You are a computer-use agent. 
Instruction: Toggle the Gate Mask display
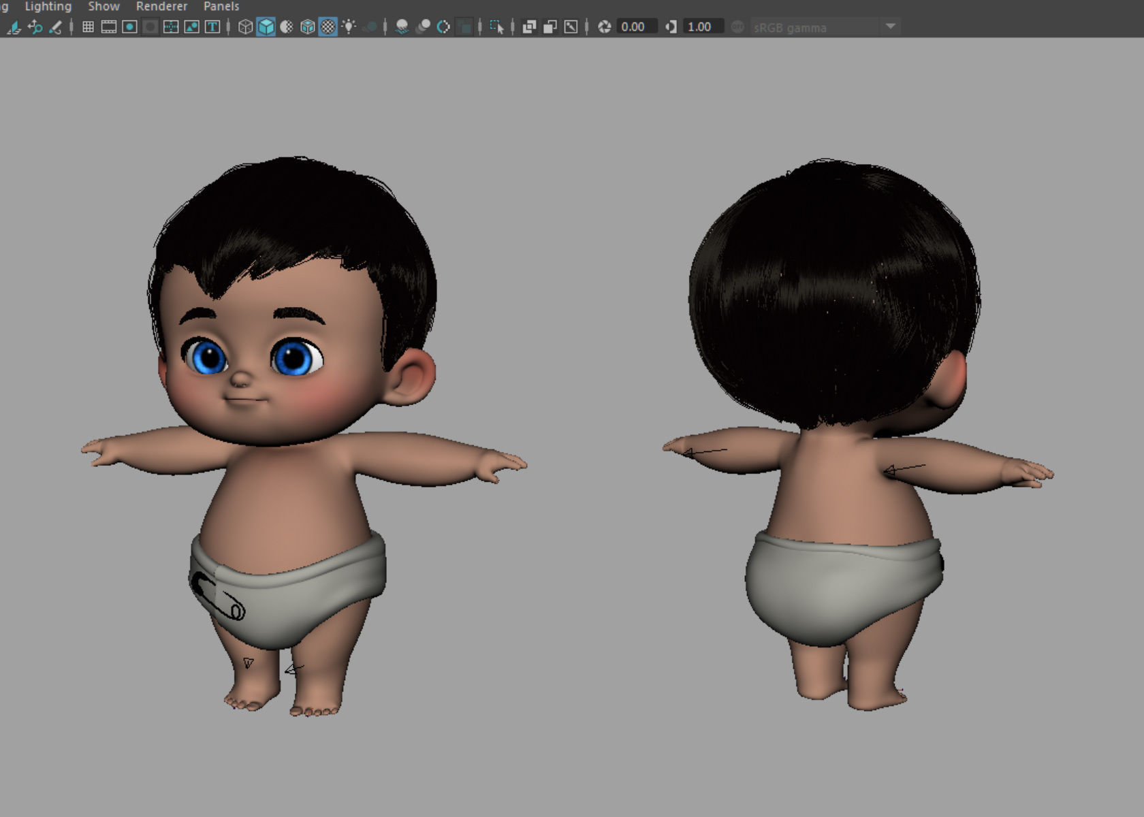(x=150, y=27)
